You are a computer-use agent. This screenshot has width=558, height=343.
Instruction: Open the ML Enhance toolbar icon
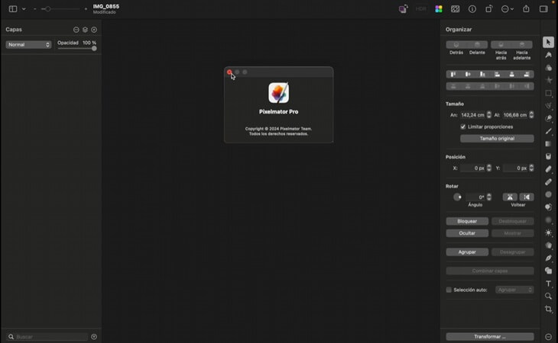403,9
